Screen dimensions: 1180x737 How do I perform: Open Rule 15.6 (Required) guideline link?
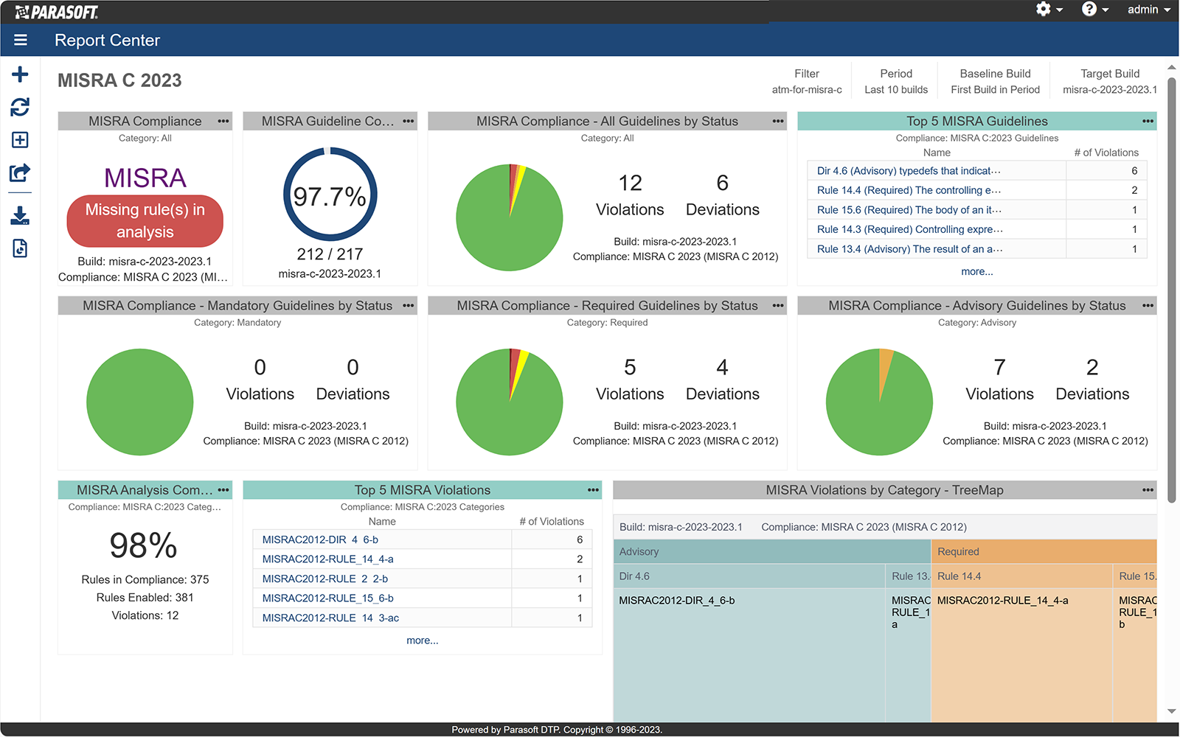coord(909,210)
